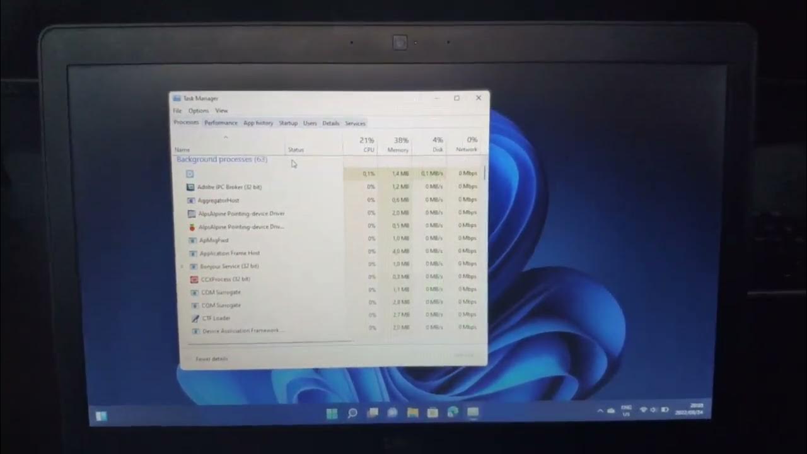Select the CTF Loader row
The height and width of the screenshot is (454, 807).
coord(330,317)
